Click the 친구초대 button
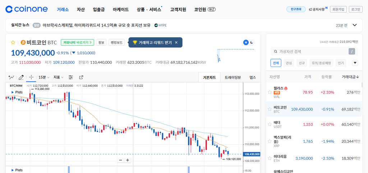368x173 pixels. tap(296, 9)
